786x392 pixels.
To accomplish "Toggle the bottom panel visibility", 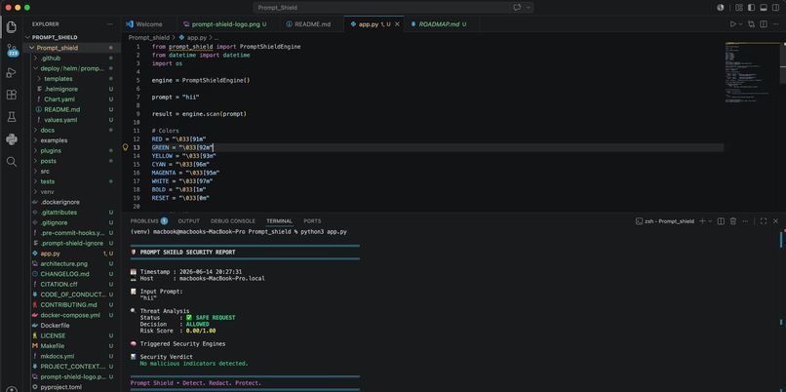I will pyautogui.click(x=764, y=8).
